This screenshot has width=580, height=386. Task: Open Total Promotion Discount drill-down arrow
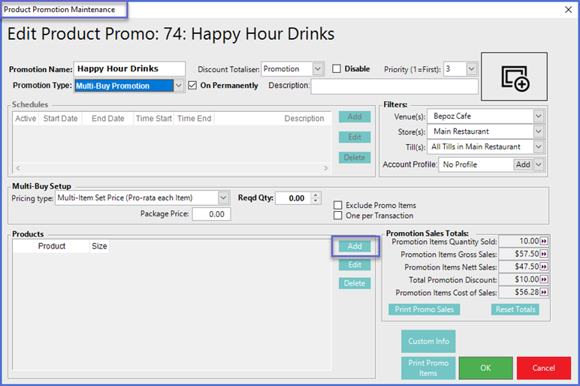[x=544, y=279]
